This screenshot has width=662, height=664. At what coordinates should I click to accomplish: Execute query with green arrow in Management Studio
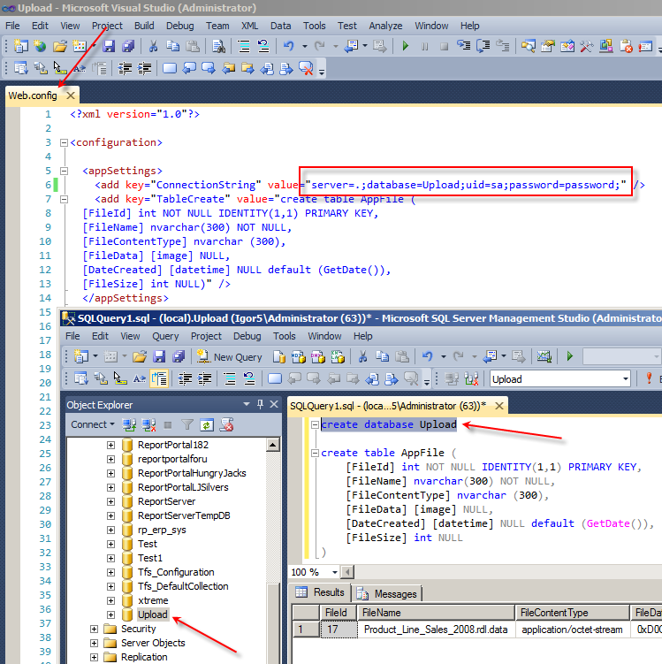click(x=570, y=356)
